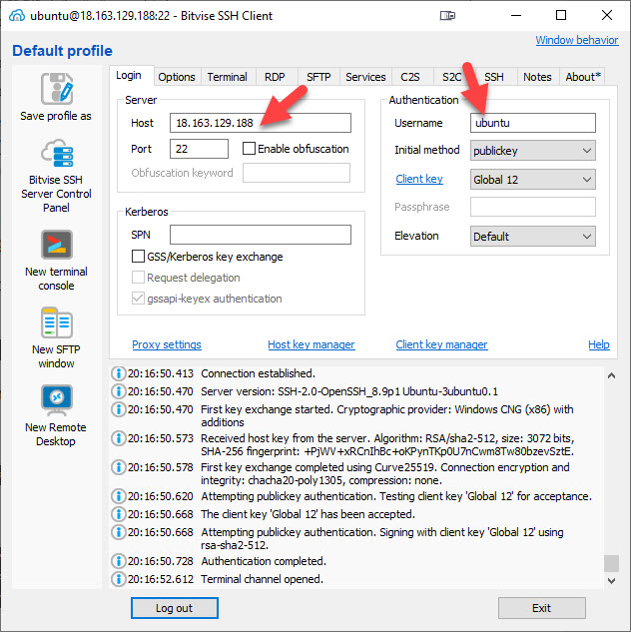Viewport: 631px width, 632px height.
Task: Open the Client key Global 12 dropdown
Action: [533, 180]
